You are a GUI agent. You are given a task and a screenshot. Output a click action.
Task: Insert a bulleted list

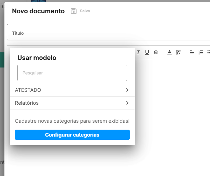point(208,52)
